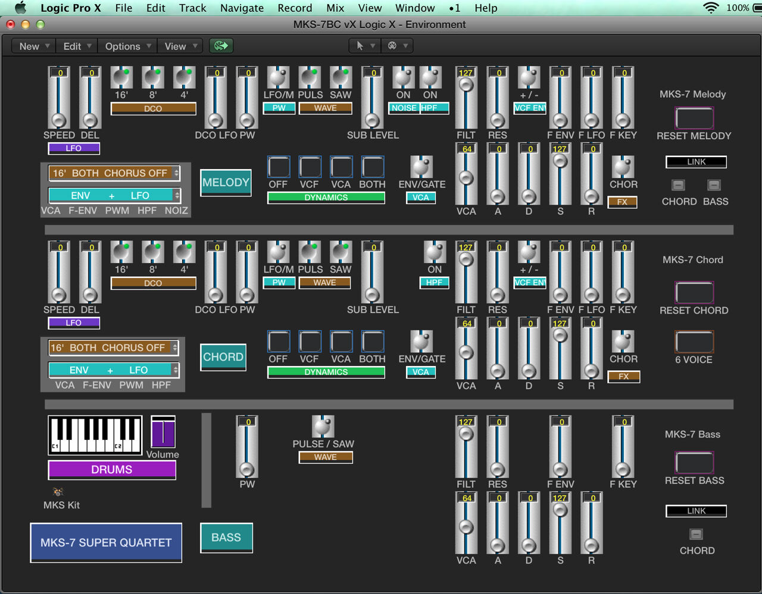Toggle Chord dynamics BOTH button
This screenshot has width=762, height=594.
[373, 342]
